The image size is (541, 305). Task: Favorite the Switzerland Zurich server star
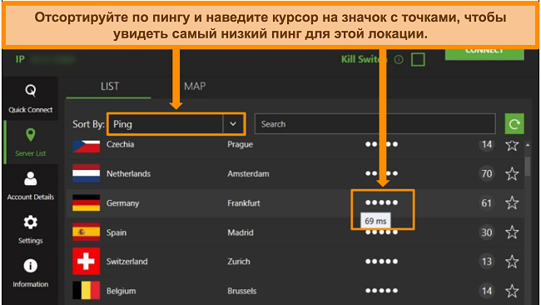click(x=512, y=262)
